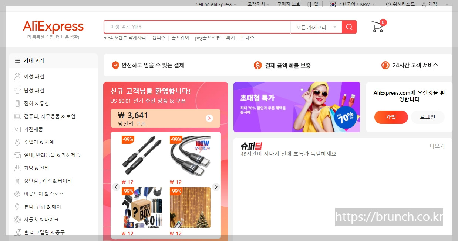
Task: Click the beauty & health icon
Action: point(17,207)
